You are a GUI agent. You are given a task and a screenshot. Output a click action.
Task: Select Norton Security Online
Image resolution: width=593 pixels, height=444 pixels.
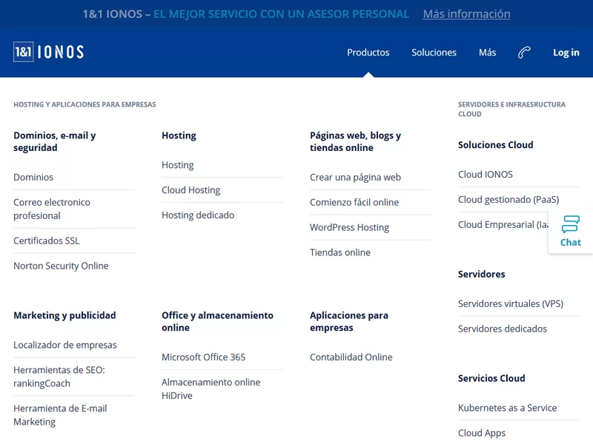coord(61,266)
